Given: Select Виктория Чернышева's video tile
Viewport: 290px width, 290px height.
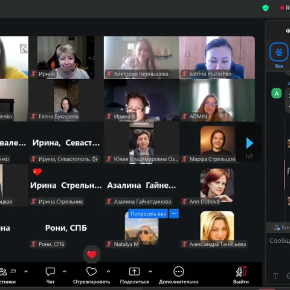Looking at the screenshot, I should tap(141, 57).
